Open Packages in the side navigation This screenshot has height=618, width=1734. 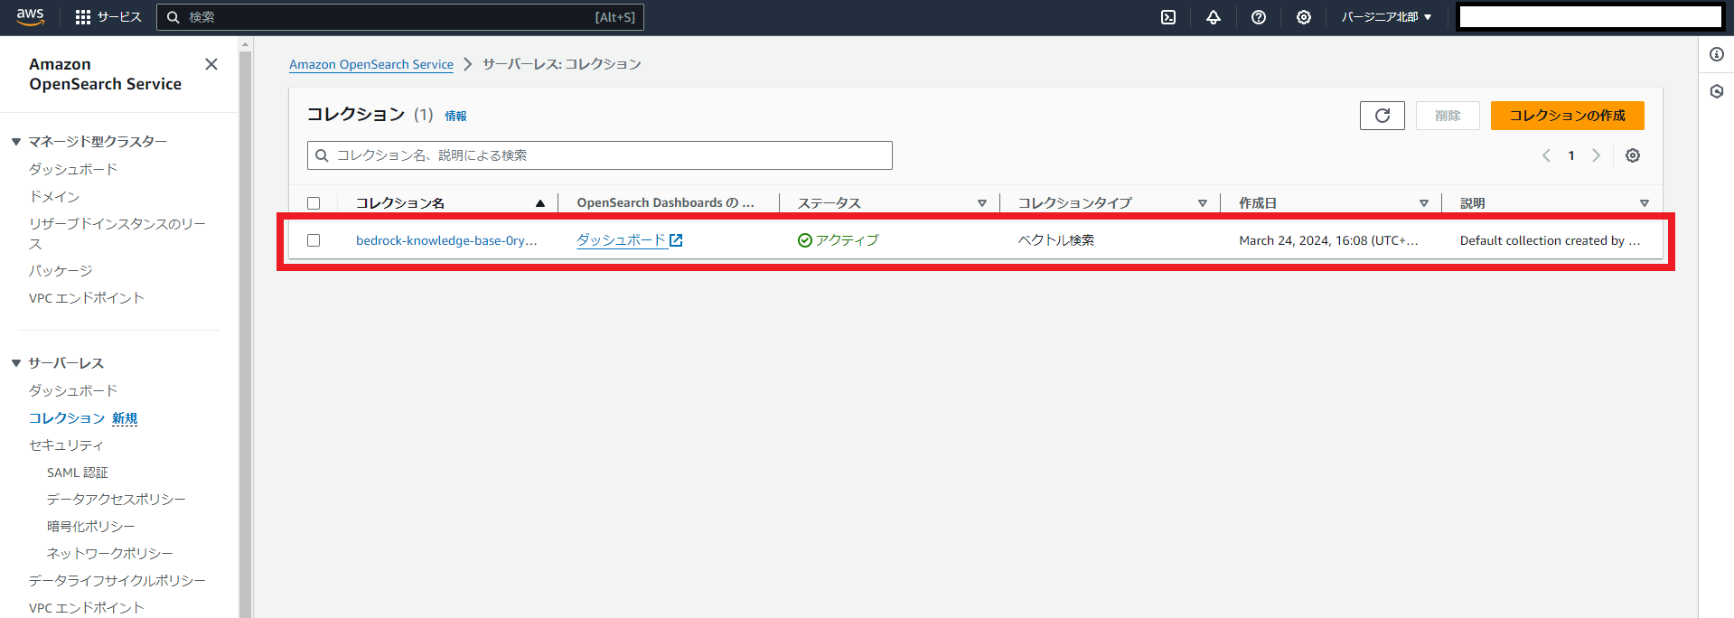[61, 270]
